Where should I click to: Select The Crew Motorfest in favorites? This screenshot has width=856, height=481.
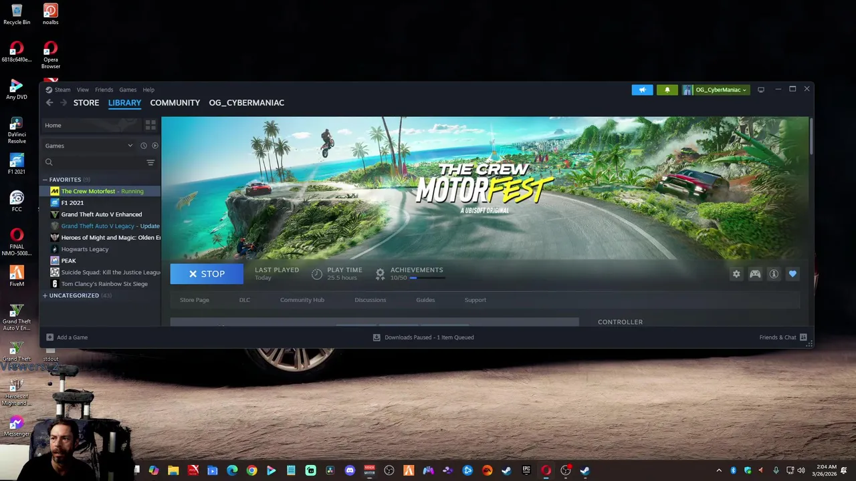pyautogui.click(x=101, y=191)
